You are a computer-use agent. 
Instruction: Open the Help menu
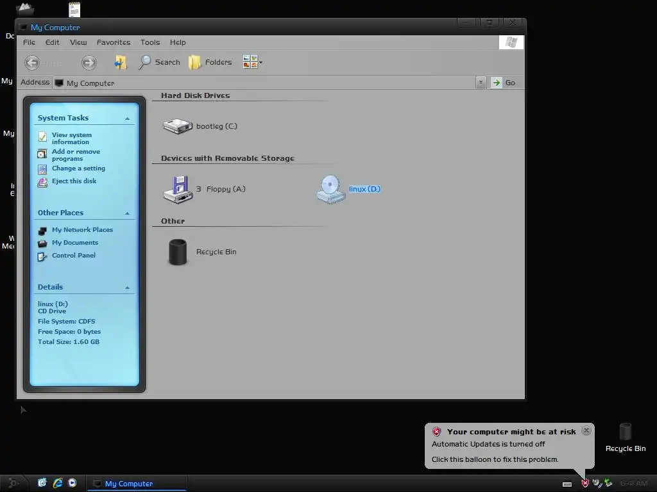(178, 42)
